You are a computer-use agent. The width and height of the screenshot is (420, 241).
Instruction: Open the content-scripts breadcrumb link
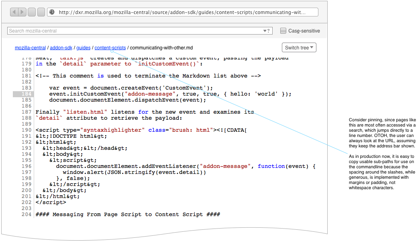pyautogui.click(x=110, y=48)
